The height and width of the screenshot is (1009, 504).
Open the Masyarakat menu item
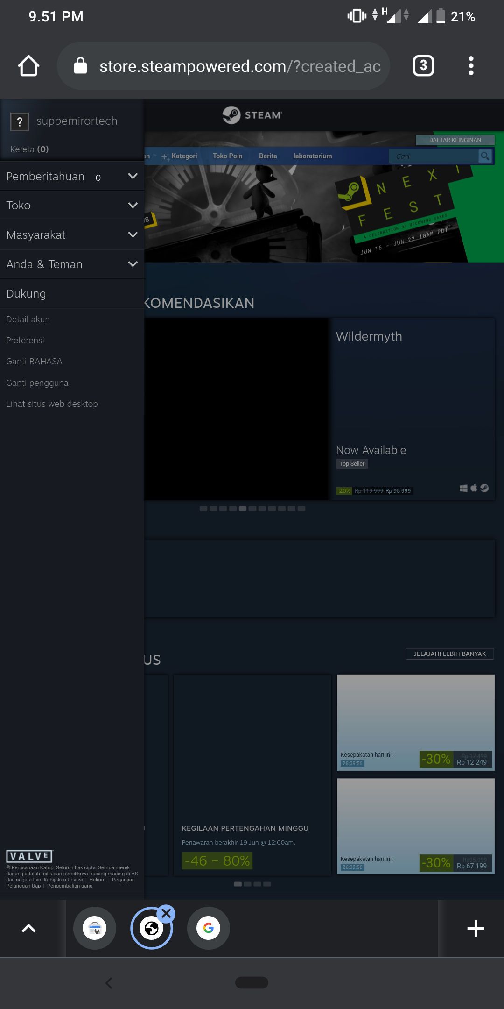pyautogui.click(x=72, y=235)
